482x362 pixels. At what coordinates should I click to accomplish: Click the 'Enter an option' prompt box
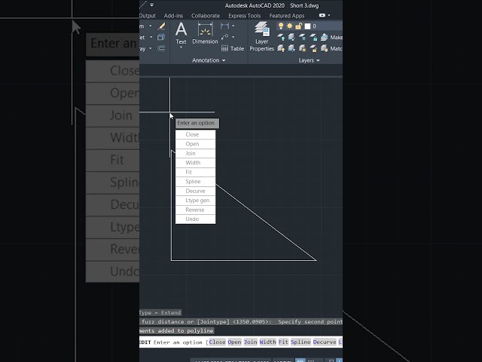[197, 123]
